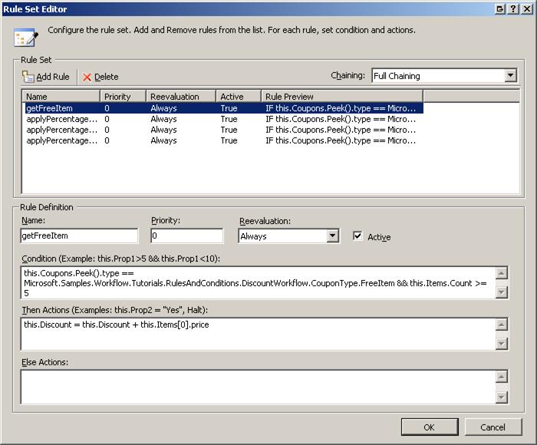537x445 pixels.
Task: Open the Chaining dropdown
Action: pyautogui.click(x=511, y=76)
